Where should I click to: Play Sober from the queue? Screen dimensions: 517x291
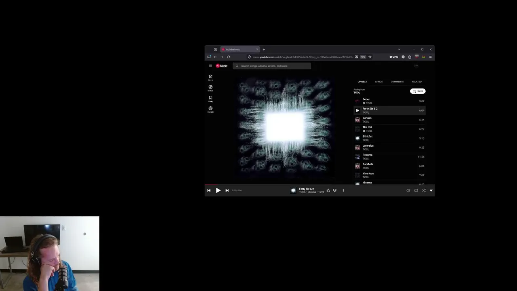pyautogui.click(x=389, y=101)
